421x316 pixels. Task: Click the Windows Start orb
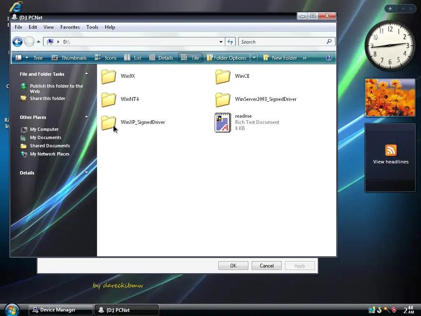tap(12, 310)
